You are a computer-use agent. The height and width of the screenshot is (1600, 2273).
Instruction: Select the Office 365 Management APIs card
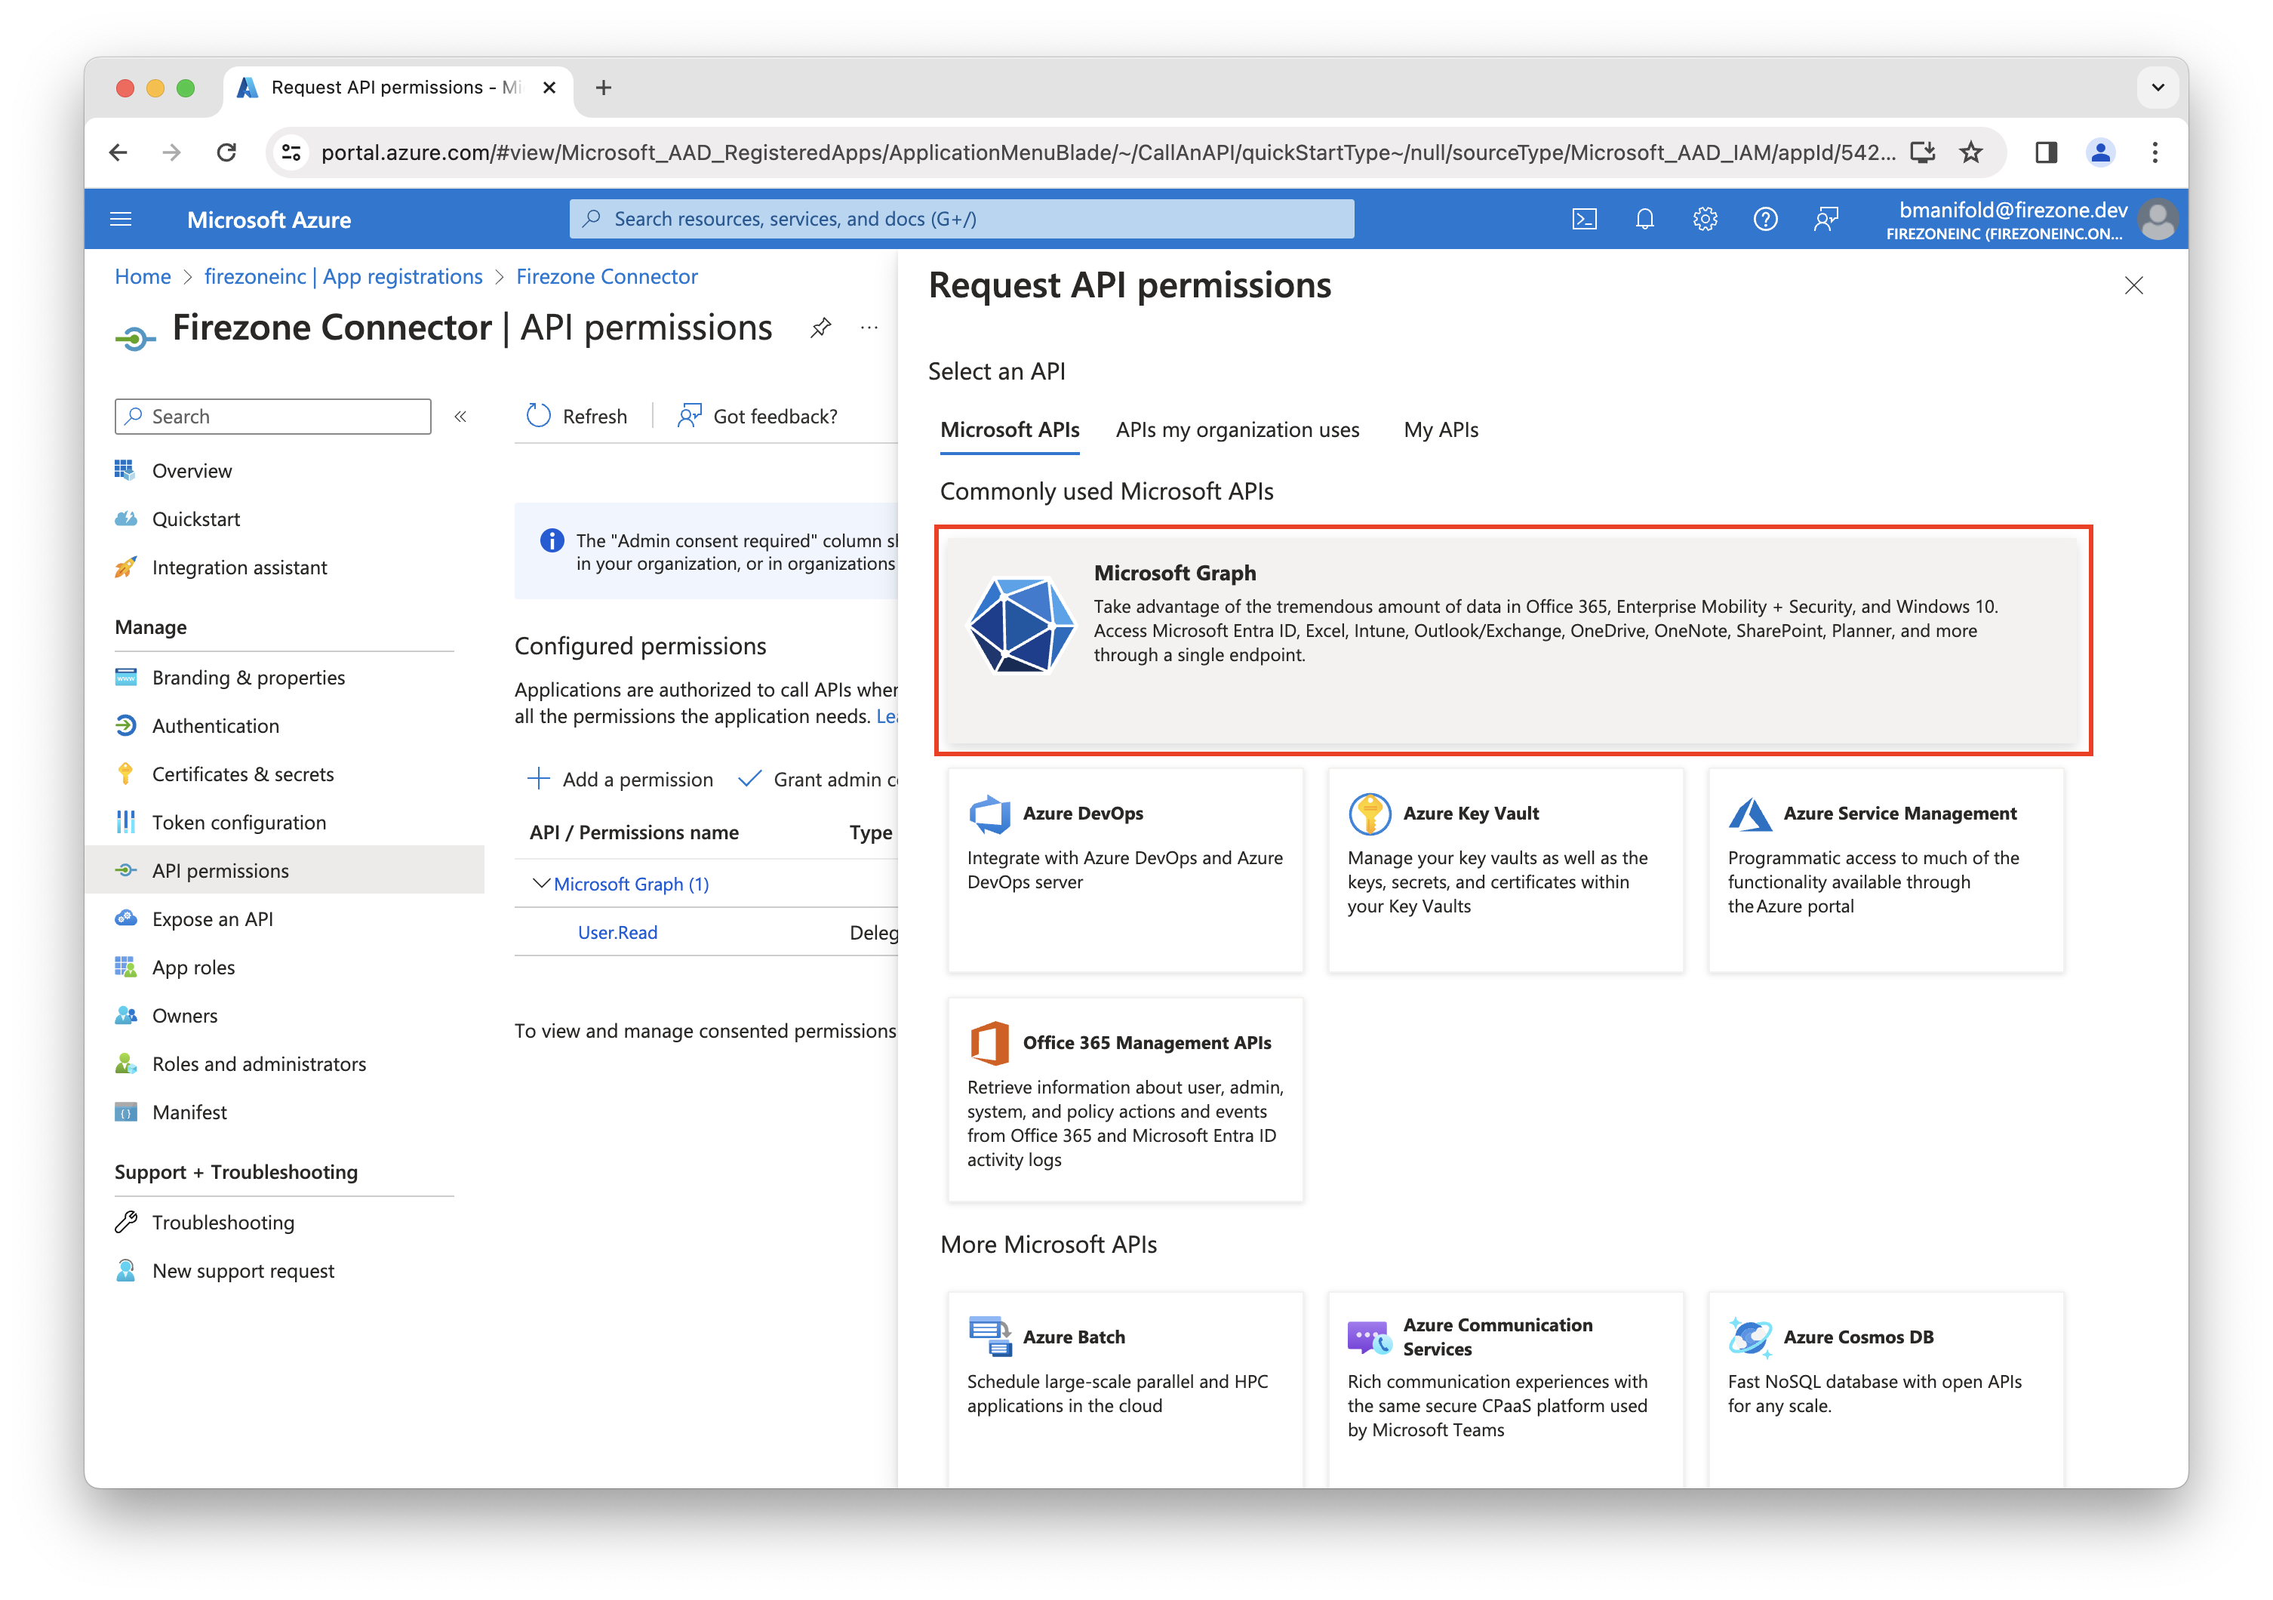(1124, 1099)
